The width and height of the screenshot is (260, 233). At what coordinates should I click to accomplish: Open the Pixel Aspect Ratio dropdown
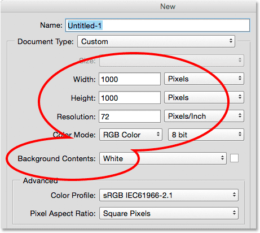(x=169, y=213)
